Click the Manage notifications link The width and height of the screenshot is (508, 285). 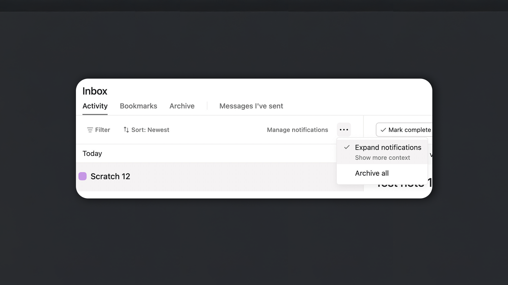coord(297,130)
